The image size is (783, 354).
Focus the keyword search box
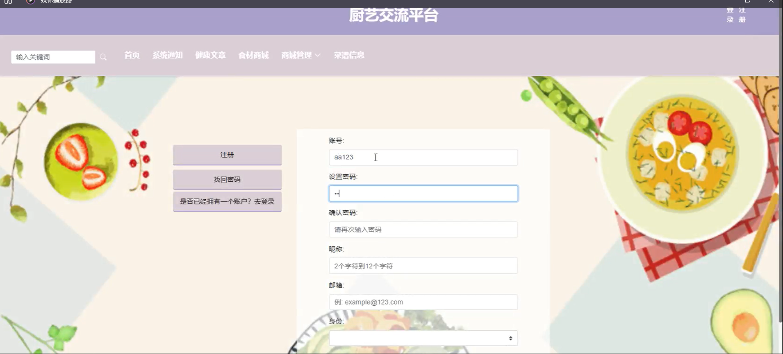(x=53, y=57)
